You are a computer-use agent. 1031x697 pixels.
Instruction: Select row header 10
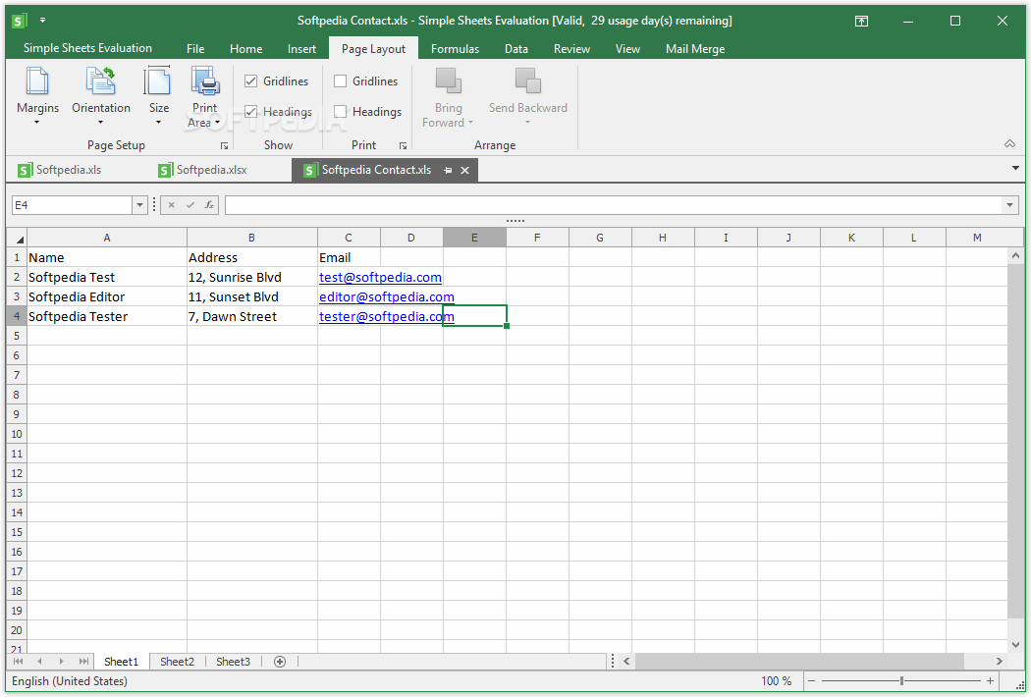coord(17,434)
